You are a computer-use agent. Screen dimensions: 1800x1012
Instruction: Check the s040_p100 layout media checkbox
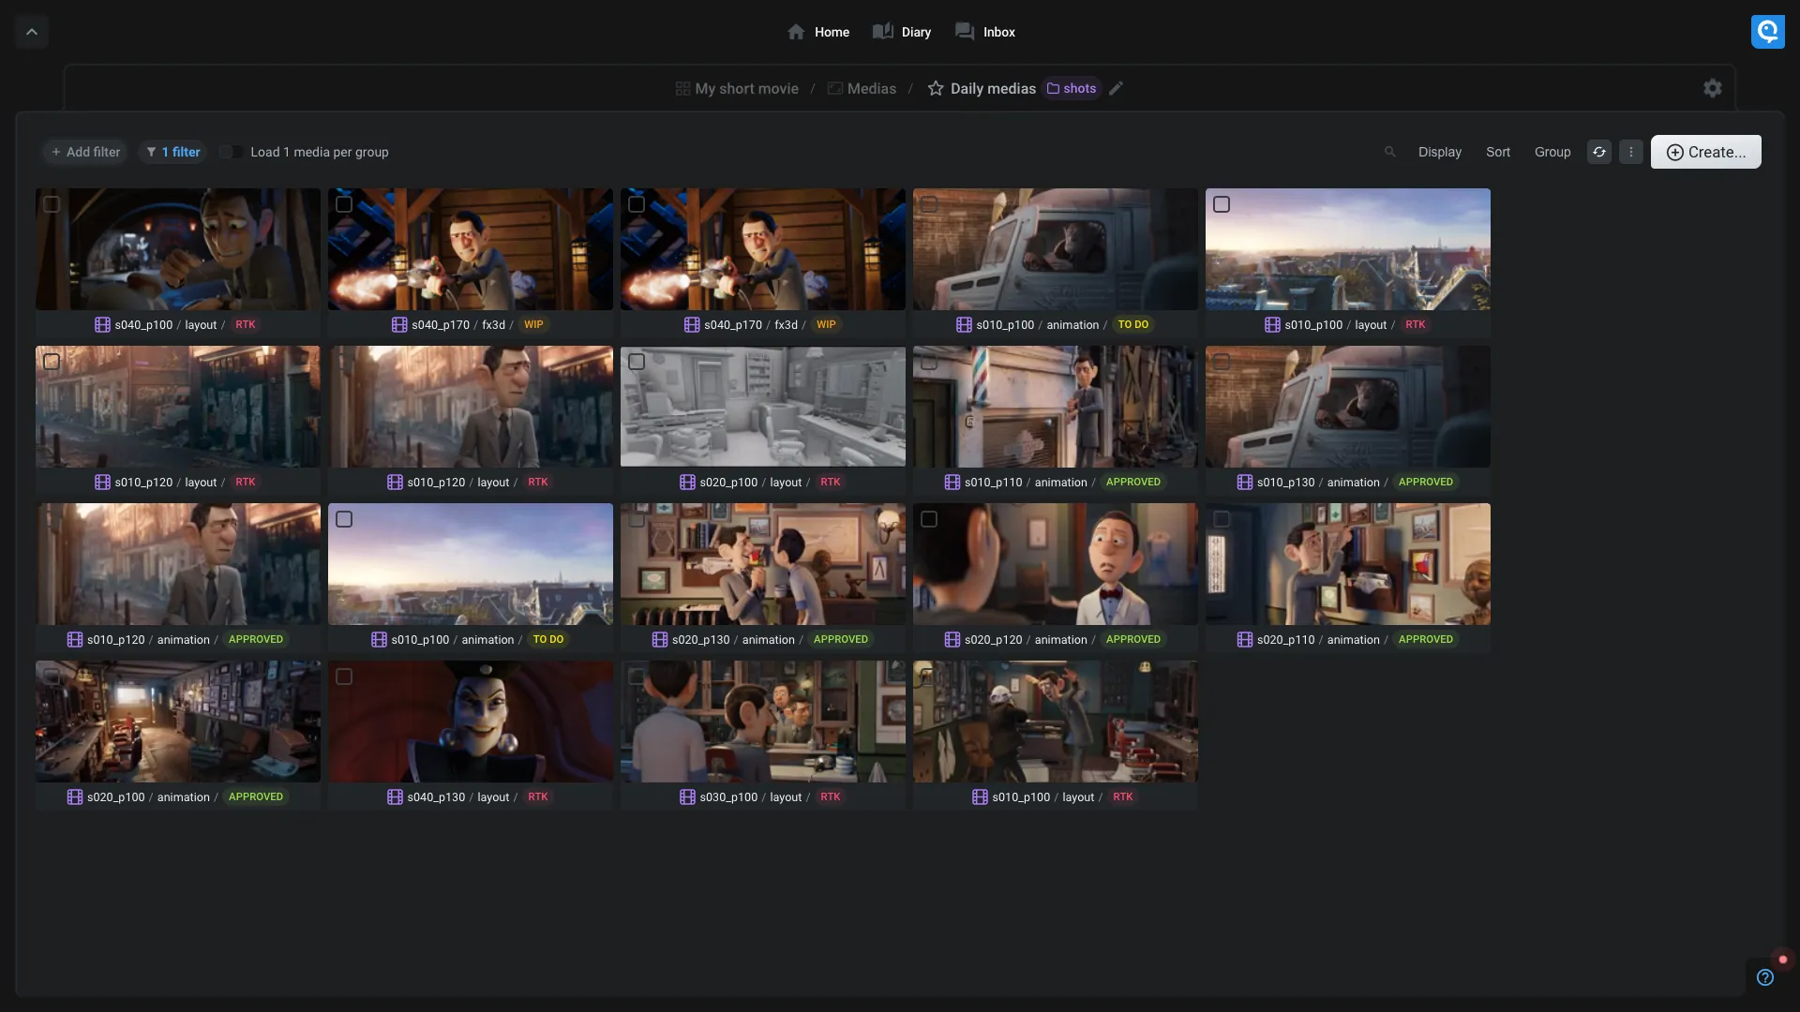[x=52, y=204]
